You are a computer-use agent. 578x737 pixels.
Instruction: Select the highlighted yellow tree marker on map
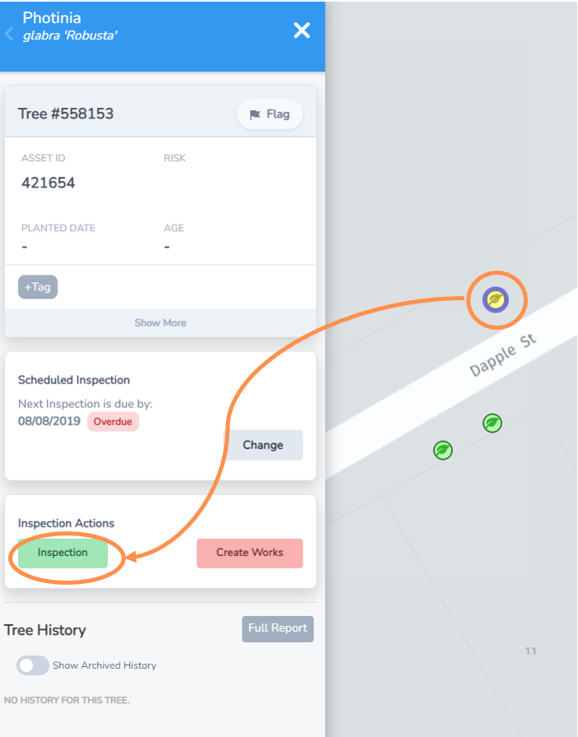(x=495, y=300)
